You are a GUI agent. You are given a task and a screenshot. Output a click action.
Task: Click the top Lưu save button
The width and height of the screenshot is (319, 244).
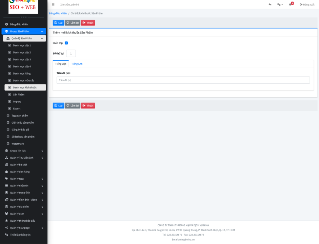click(x=58, y=23)
